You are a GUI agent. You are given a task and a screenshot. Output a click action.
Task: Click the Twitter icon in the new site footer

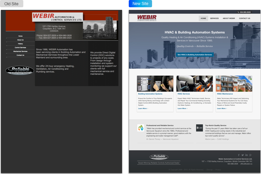(243, 155)
